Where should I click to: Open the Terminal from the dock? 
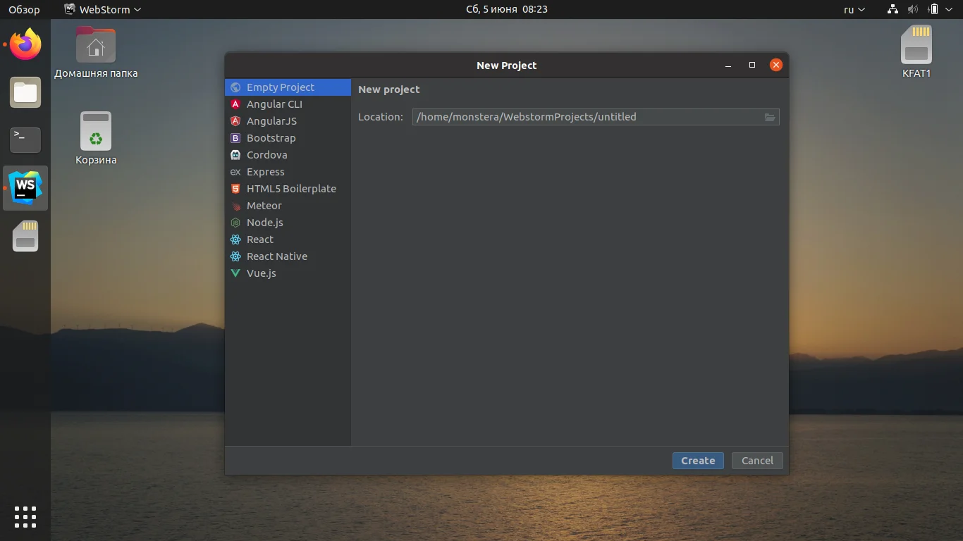(25, 140)
